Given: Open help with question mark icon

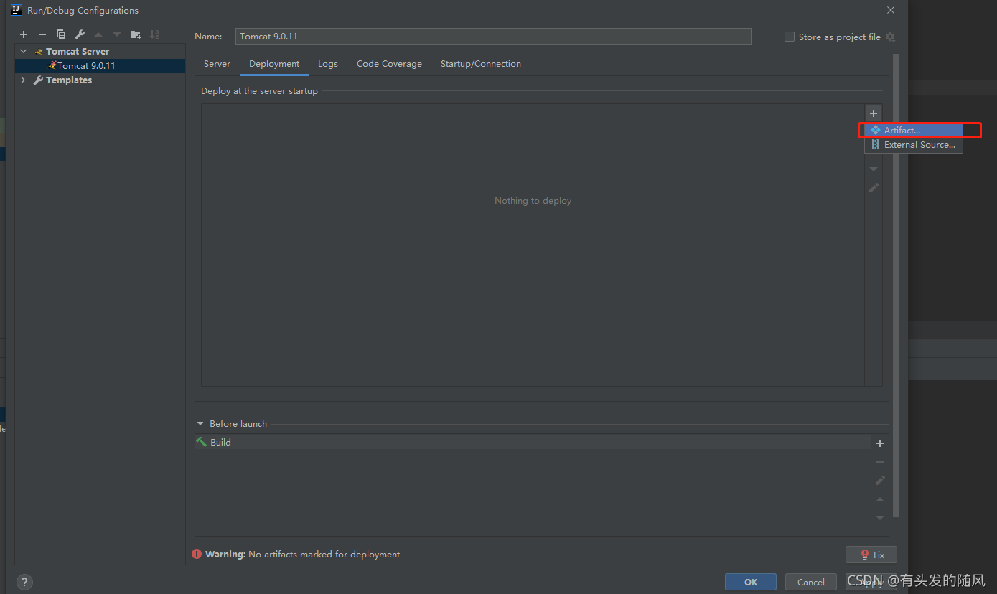Looking at the screenshot, I should (x=24, y=582).
